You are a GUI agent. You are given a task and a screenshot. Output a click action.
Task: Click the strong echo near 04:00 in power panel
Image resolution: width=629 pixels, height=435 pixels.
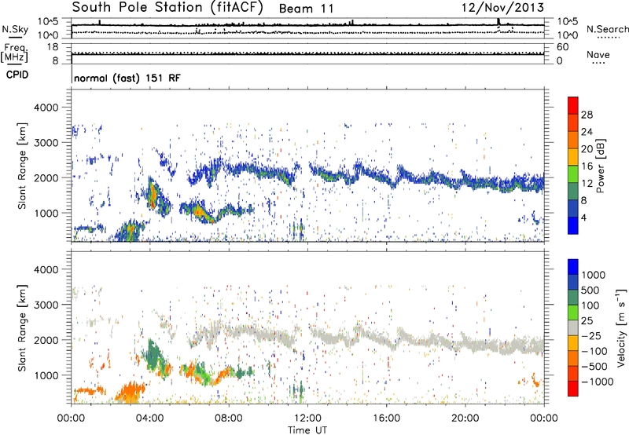tap(153, 195)
